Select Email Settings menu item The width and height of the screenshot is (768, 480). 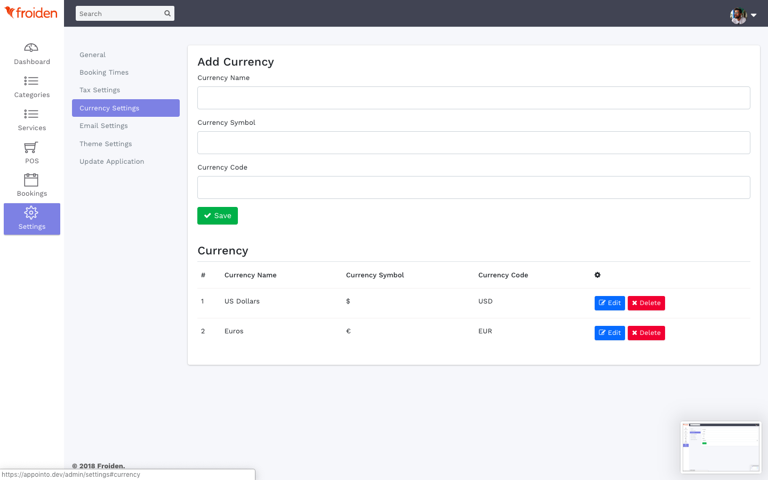(x=103, y=126)
